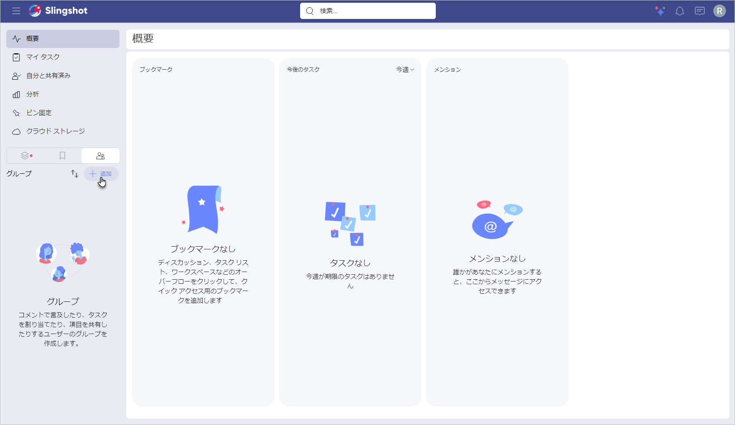Image resolution: width=735 pixels, height=425 pixels.
Task: Open the user profile avatar R
Action: [x=720, y=11]
